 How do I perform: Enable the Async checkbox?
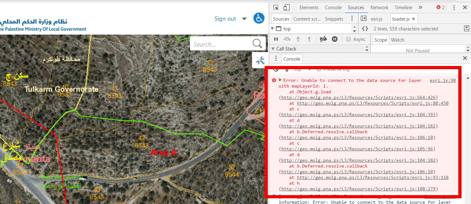pos(348,39)
